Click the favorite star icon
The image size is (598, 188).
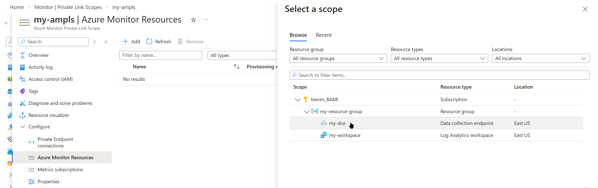click(x=193, y=20)
